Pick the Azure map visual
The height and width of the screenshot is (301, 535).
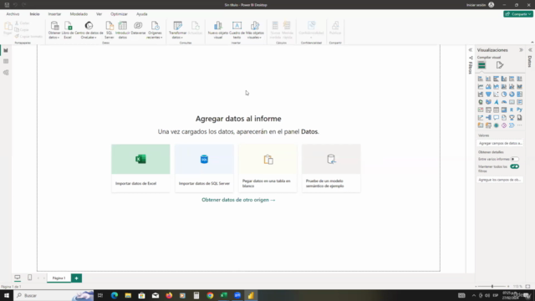pos(496,102)
